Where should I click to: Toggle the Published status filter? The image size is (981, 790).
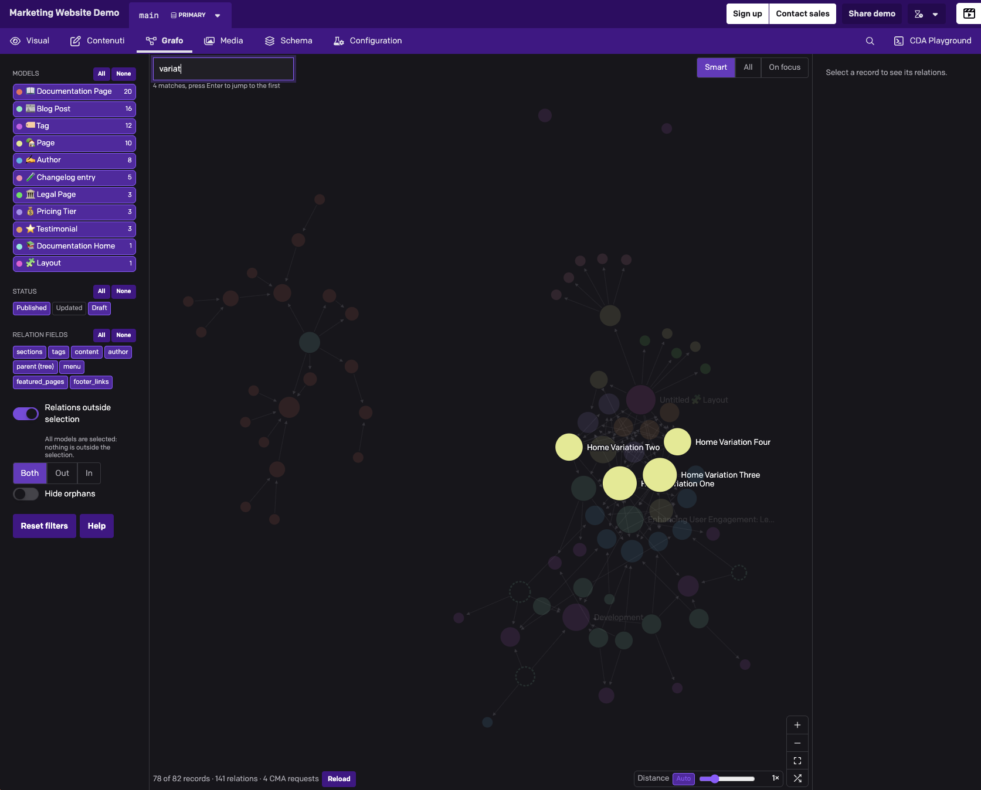tap(32, 308)
